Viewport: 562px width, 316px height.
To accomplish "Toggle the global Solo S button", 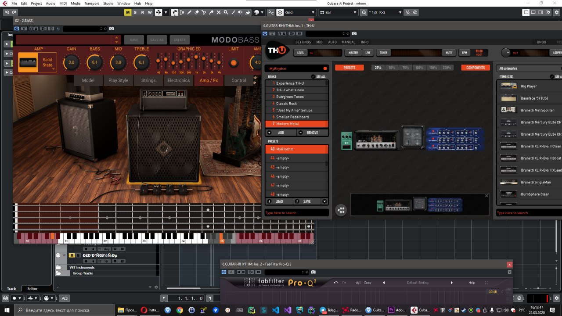I will 135,12.
